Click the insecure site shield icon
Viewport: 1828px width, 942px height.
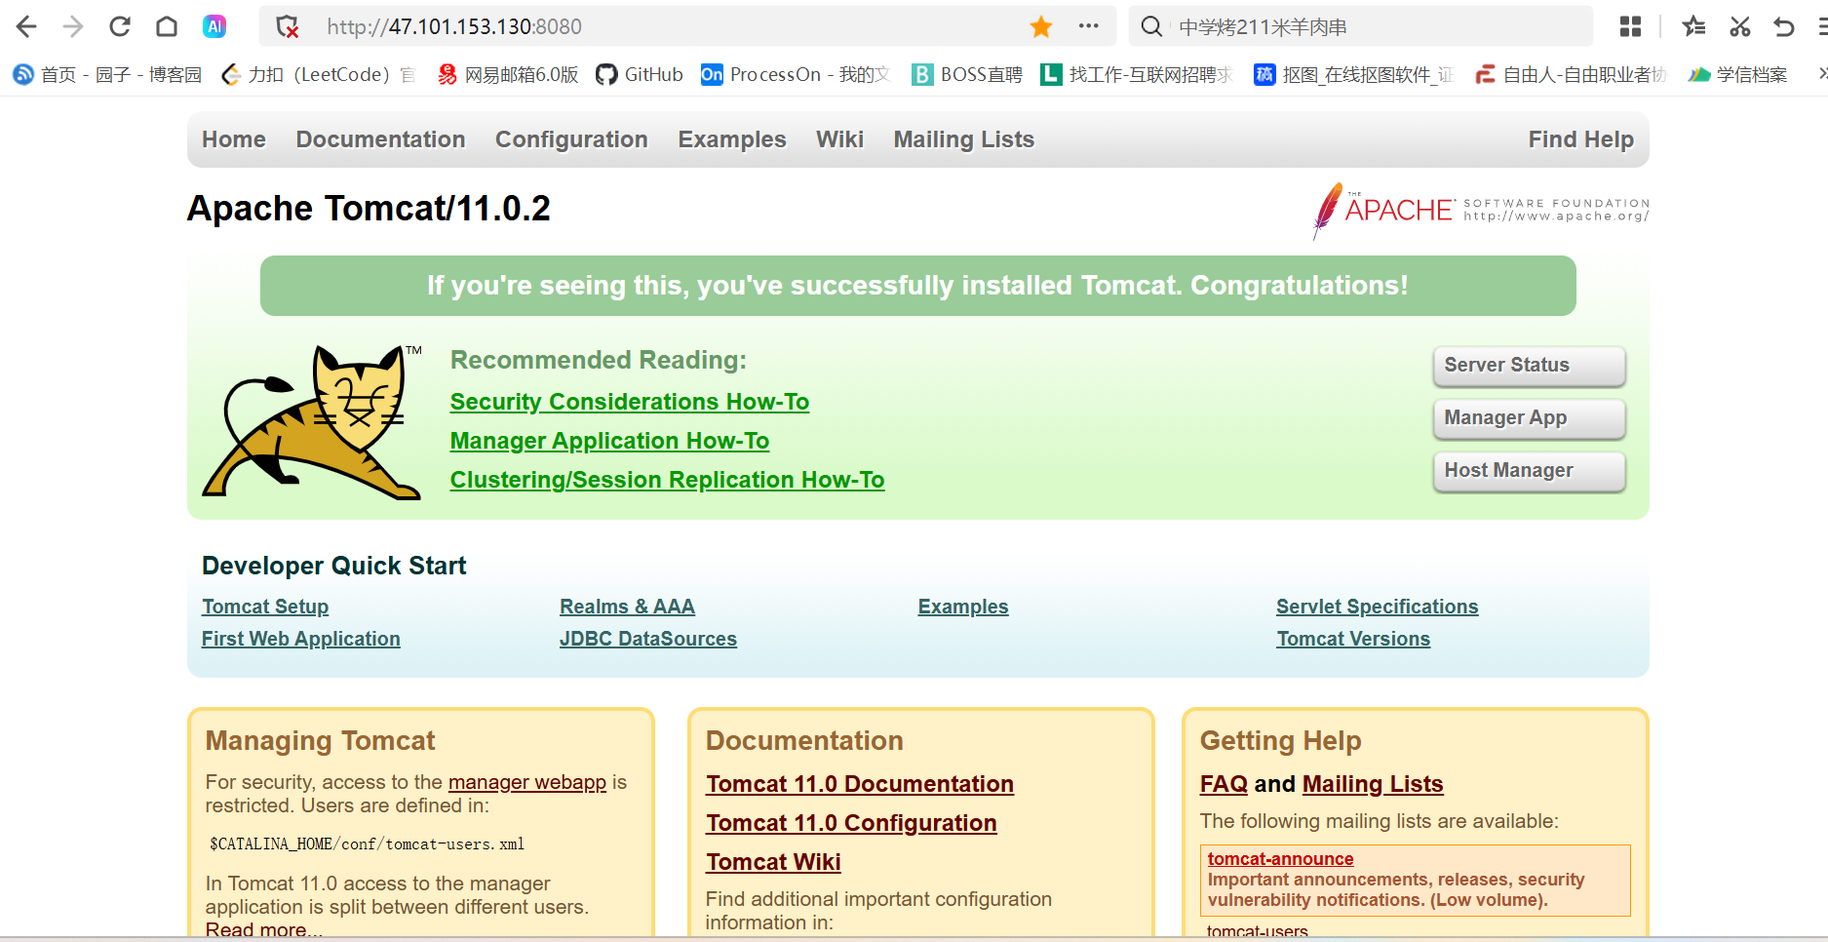click(x=288, y=26)
